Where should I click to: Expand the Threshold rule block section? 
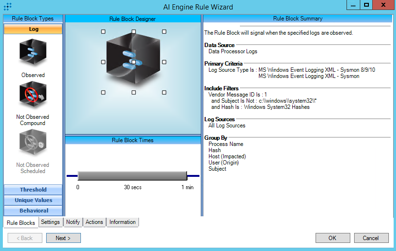click(x=33, y=190)
